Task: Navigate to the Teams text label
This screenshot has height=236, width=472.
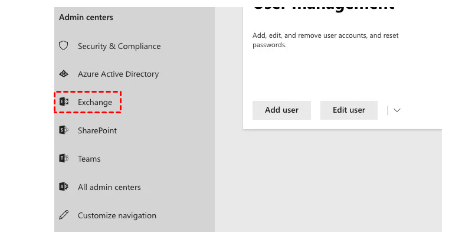Action: (x=89, y=159)
